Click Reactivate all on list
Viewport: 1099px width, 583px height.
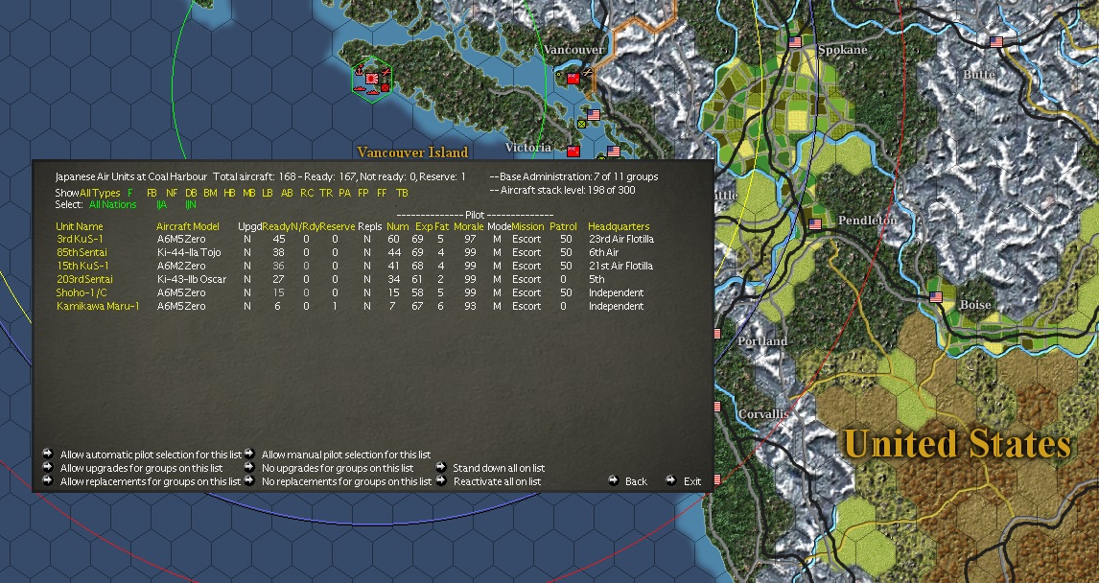coord(497,481)
